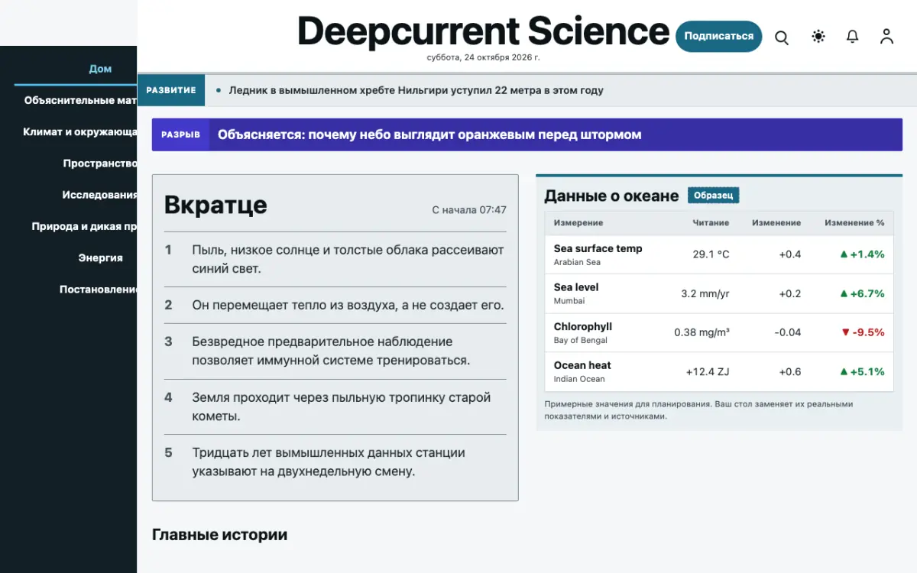Click the +1.4% green change value
Viewport: 917px width, 573px height.
[x=862, y=254]
